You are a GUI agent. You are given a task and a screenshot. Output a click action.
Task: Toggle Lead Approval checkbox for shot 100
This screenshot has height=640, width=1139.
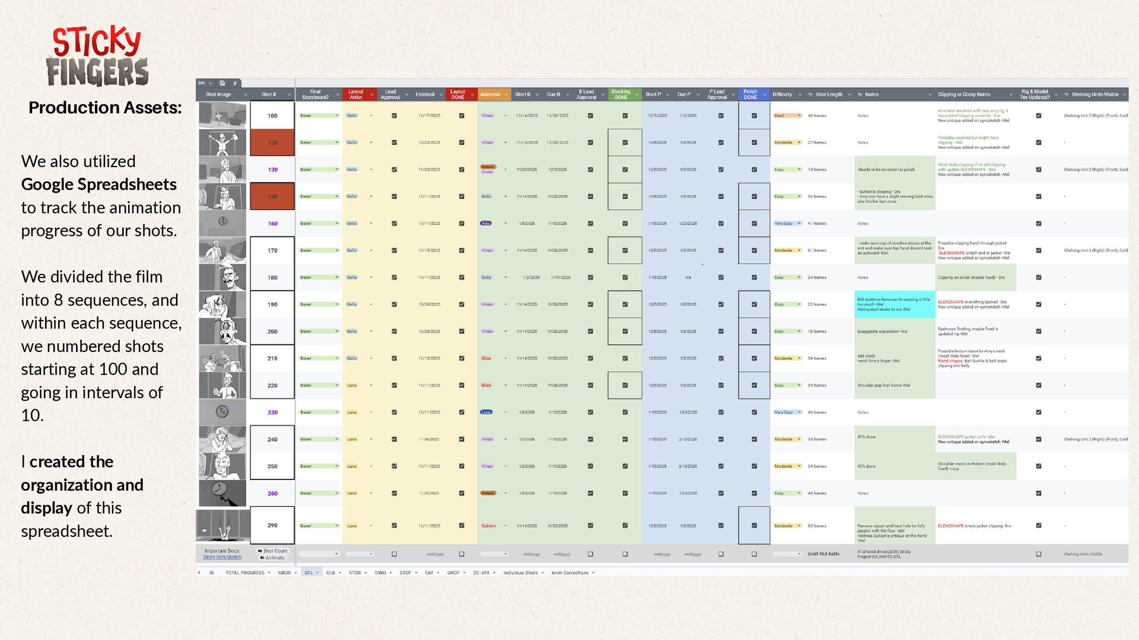[x=394, y=116]
